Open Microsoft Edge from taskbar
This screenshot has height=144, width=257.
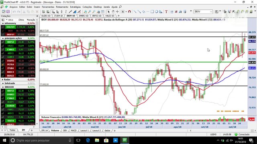88,140
